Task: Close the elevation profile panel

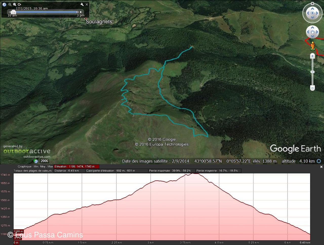Action: coord(321,167)
